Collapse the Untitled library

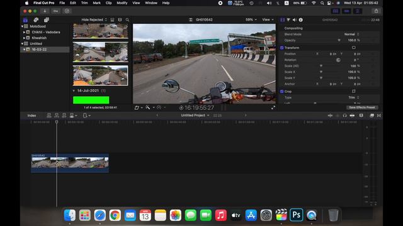tap(22, 43)
